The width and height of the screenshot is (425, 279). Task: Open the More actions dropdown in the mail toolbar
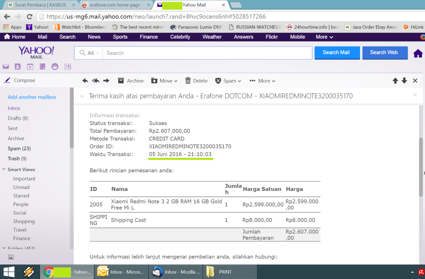(262, 81)
